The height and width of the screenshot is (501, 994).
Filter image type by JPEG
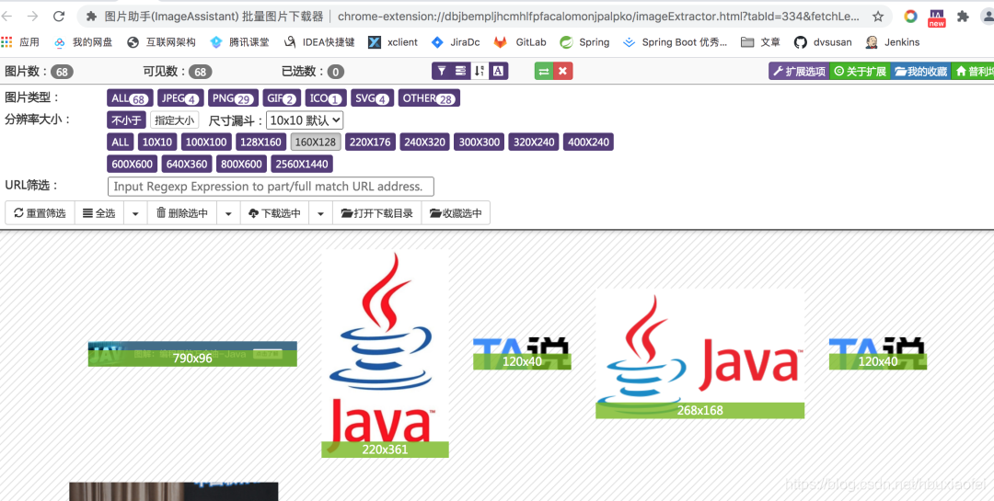point(180,98)
